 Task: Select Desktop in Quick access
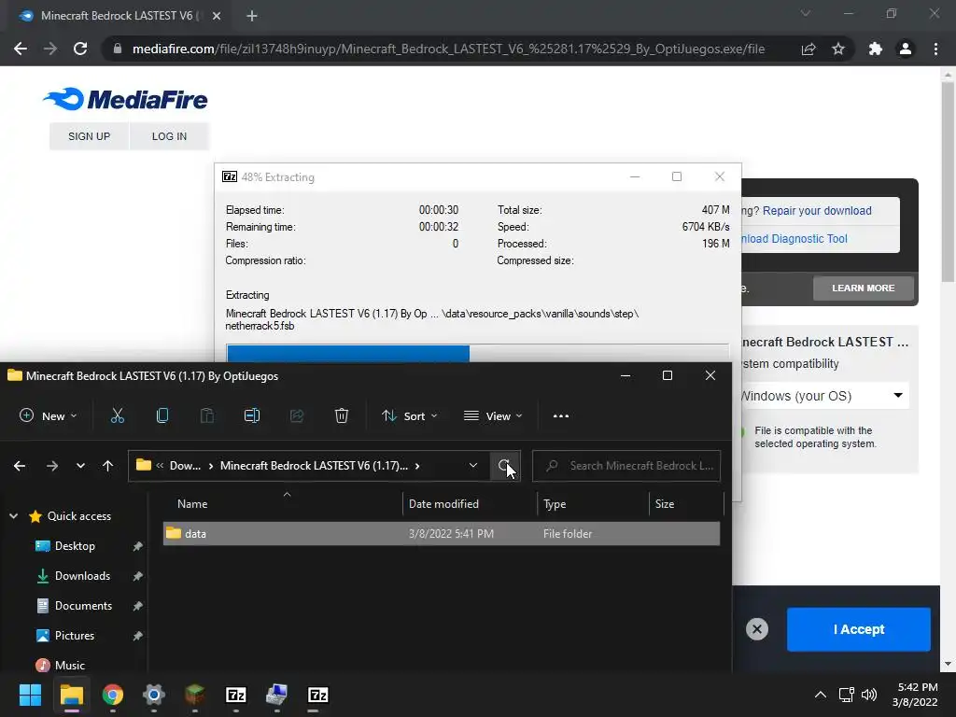[x=75, y=546]
